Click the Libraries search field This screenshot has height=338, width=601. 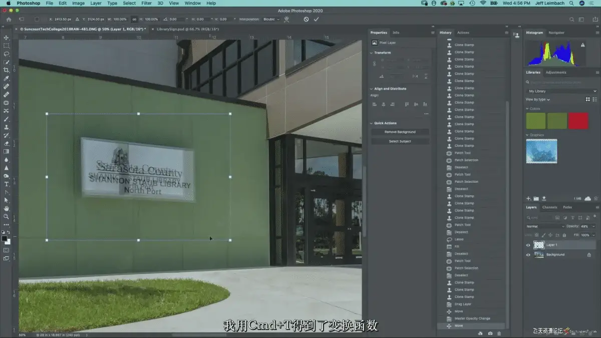[562, 82]
